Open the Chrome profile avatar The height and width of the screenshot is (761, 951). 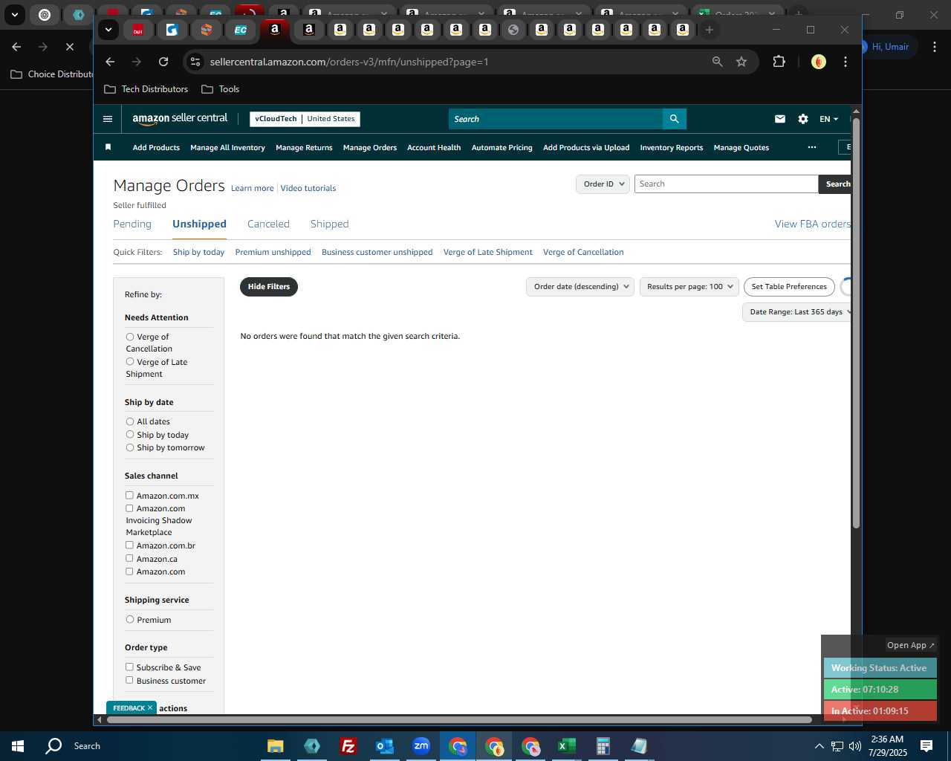click(x=819, y=62)
